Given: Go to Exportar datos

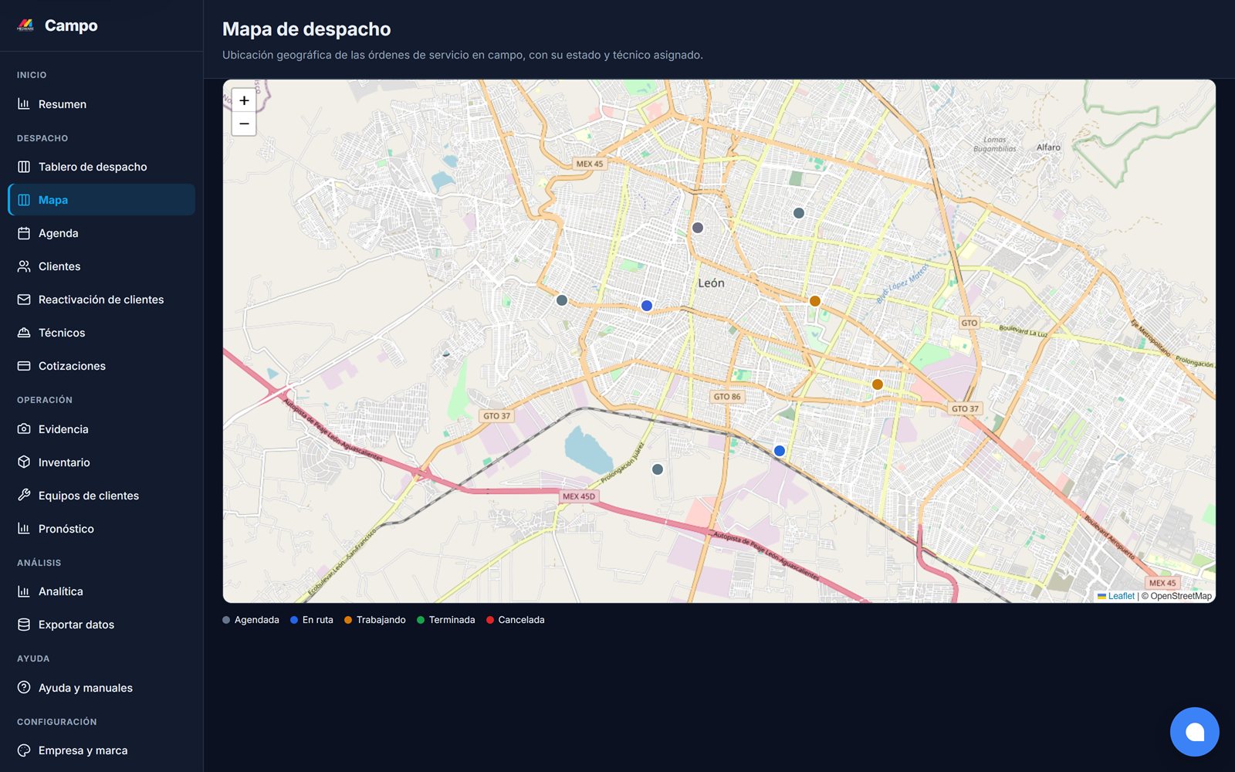Looking at the screenshot, I should pyautogui.click(x=101, y=625).
